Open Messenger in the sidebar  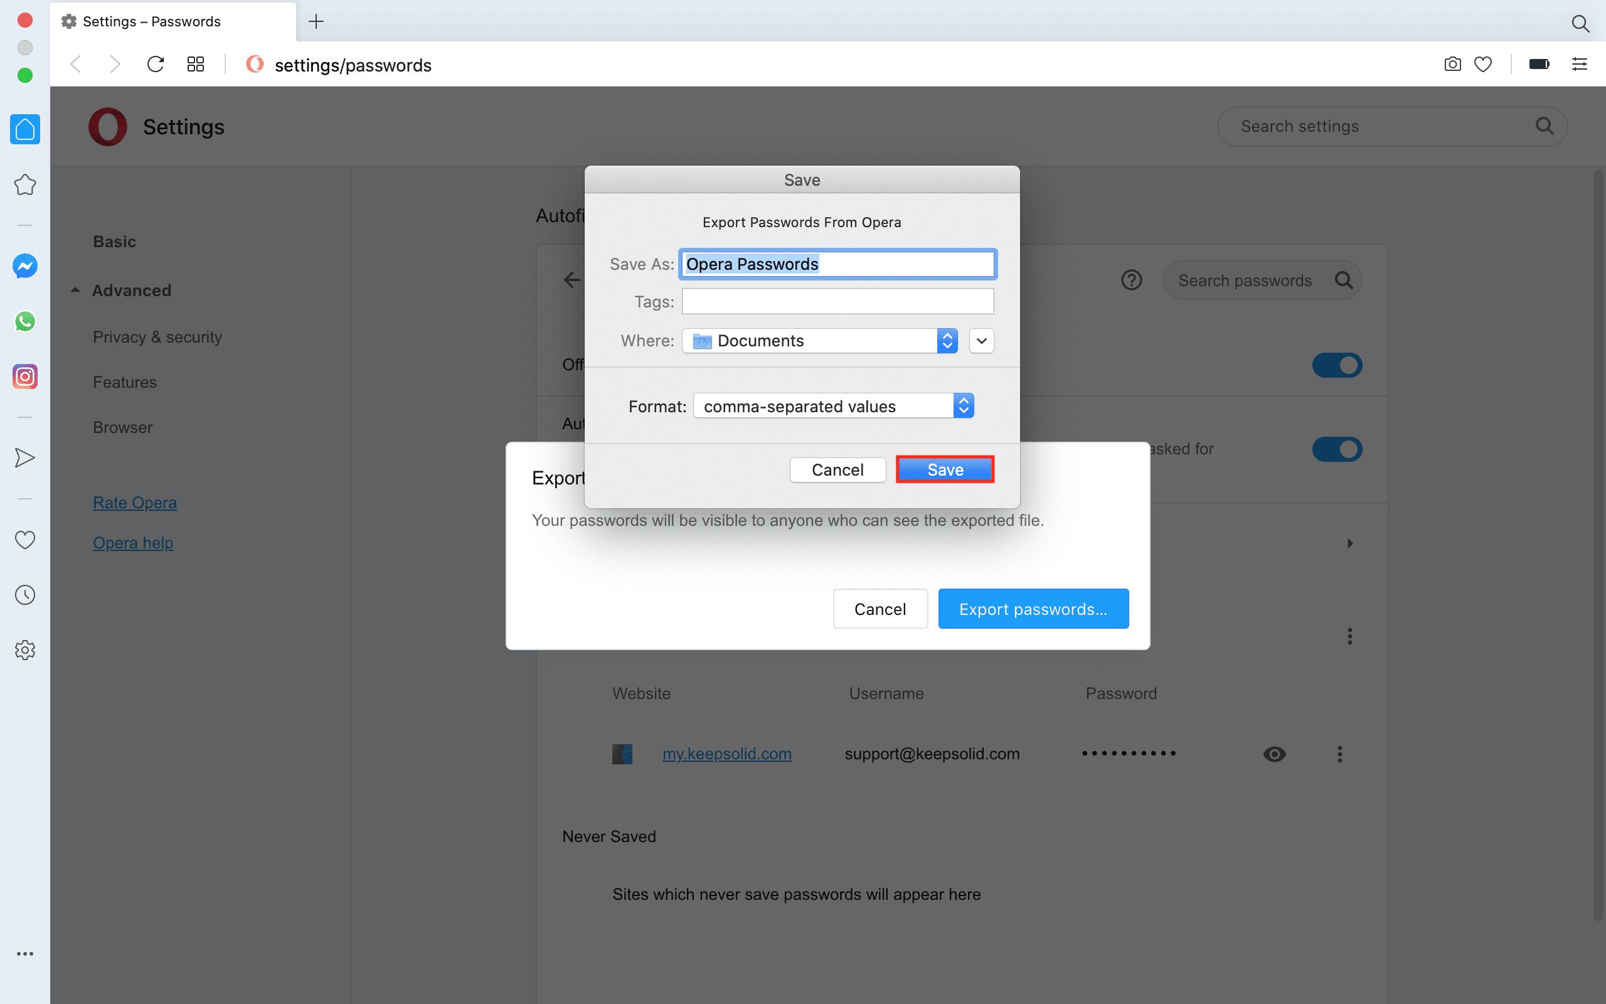pyautogui.click(x=24, y=266)
